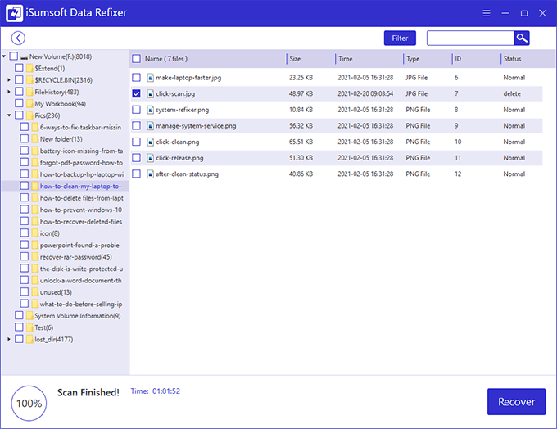The height and width of the screenshot is (429, 557).
Task: Sort by the Name column header
Action: (x=166, y=59)
